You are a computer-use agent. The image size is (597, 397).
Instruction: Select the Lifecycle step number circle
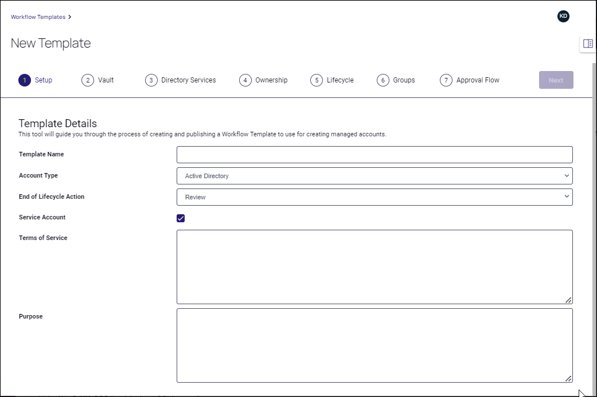tap(317, 80)
